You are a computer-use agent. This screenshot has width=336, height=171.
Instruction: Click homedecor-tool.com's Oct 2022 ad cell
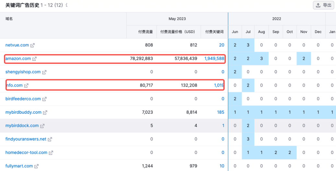point(290,153)
